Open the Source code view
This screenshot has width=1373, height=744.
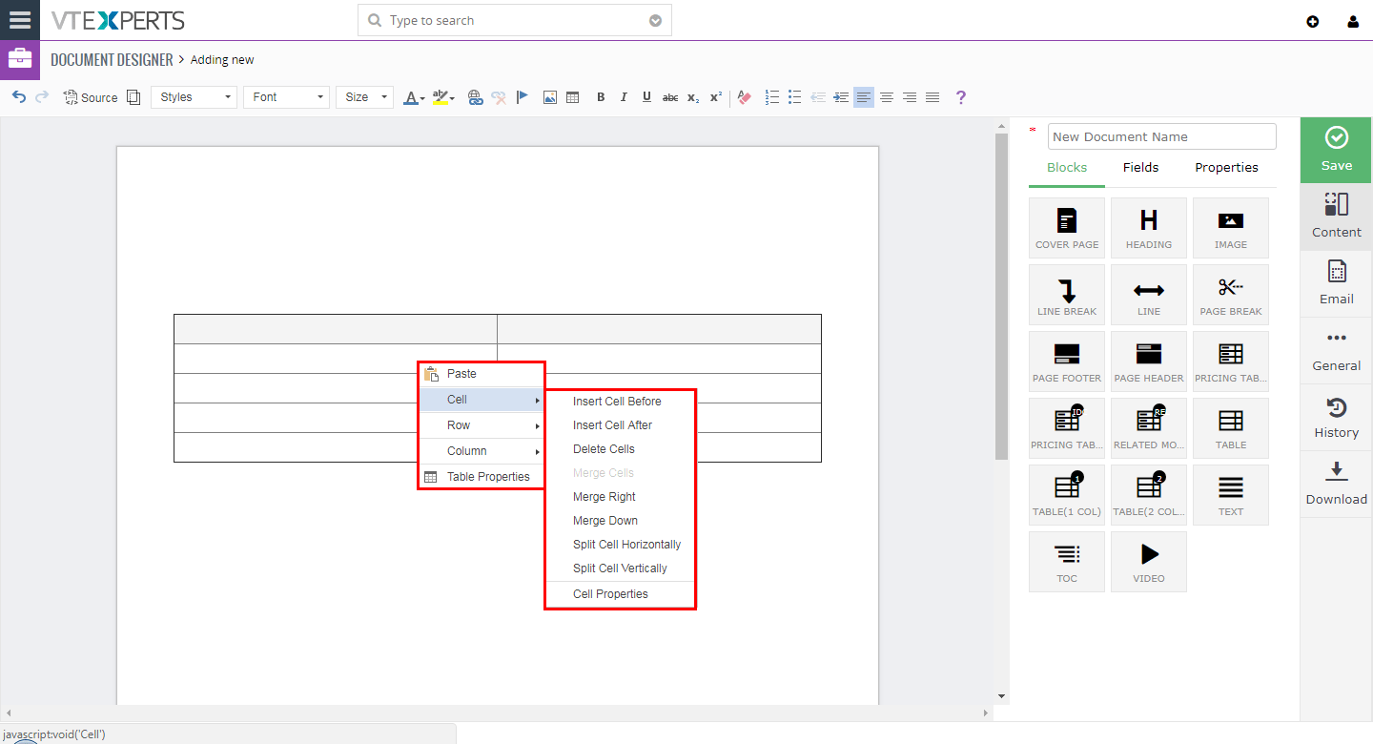91,96
